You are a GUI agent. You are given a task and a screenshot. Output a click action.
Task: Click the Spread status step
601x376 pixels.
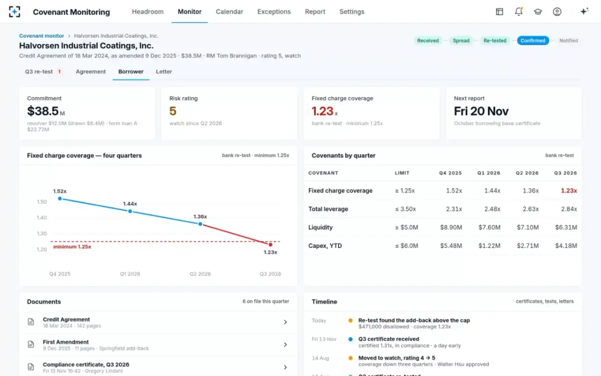point(461,41)
